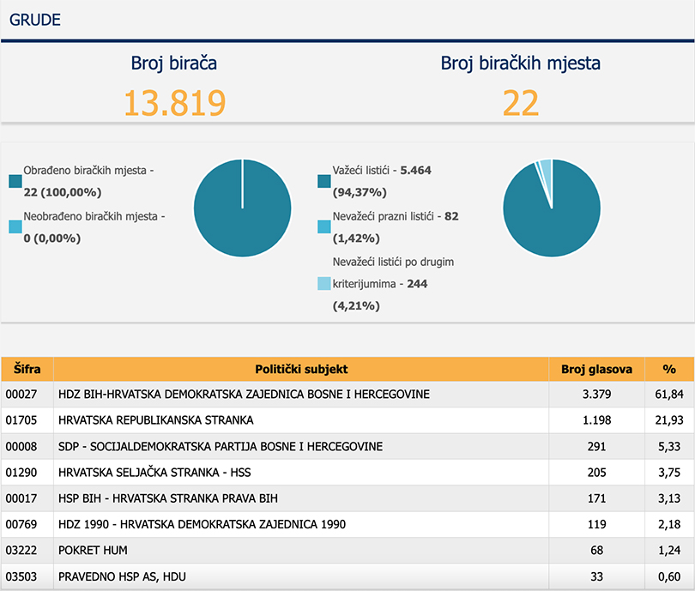Click code '00027' in the table
The width and height of the screenshot is (695, 591).
click(21, 395)
